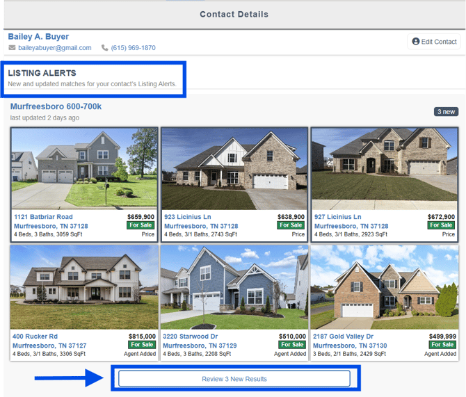Screen dimensions: 466x397
Task: Open 927 Licinius Ln house photo
Action: pos(384,169)
